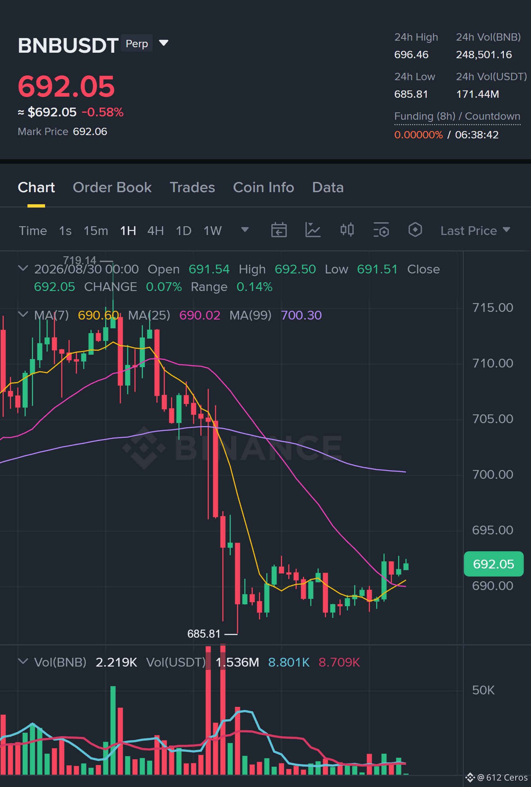The height and width of the screenshot is (787, 531).
Task: Click the blue 8.801K volume MA value
Action: pyautogui.click(x=289, y=662)
